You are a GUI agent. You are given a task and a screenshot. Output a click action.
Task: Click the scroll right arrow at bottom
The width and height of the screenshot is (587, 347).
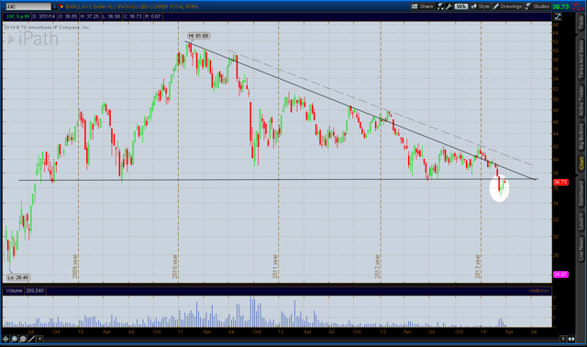coord(562,339)
